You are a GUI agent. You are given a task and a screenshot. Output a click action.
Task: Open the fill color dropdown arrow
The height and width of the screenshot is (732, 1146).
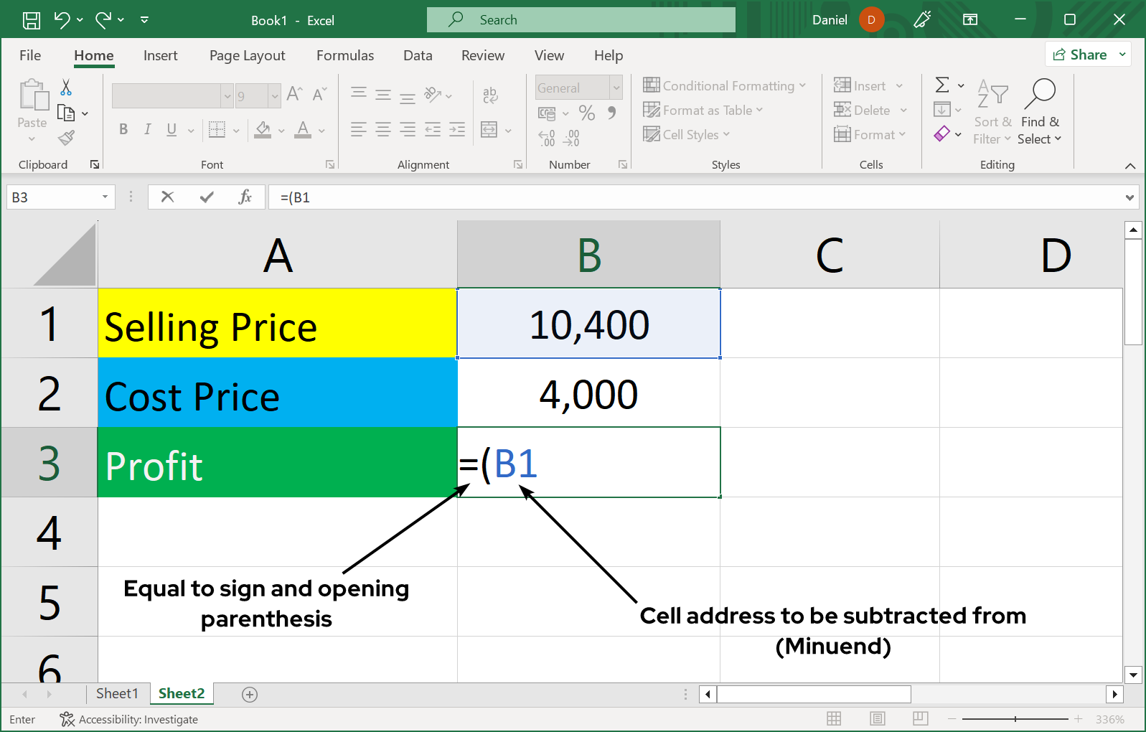click(281, 131)
